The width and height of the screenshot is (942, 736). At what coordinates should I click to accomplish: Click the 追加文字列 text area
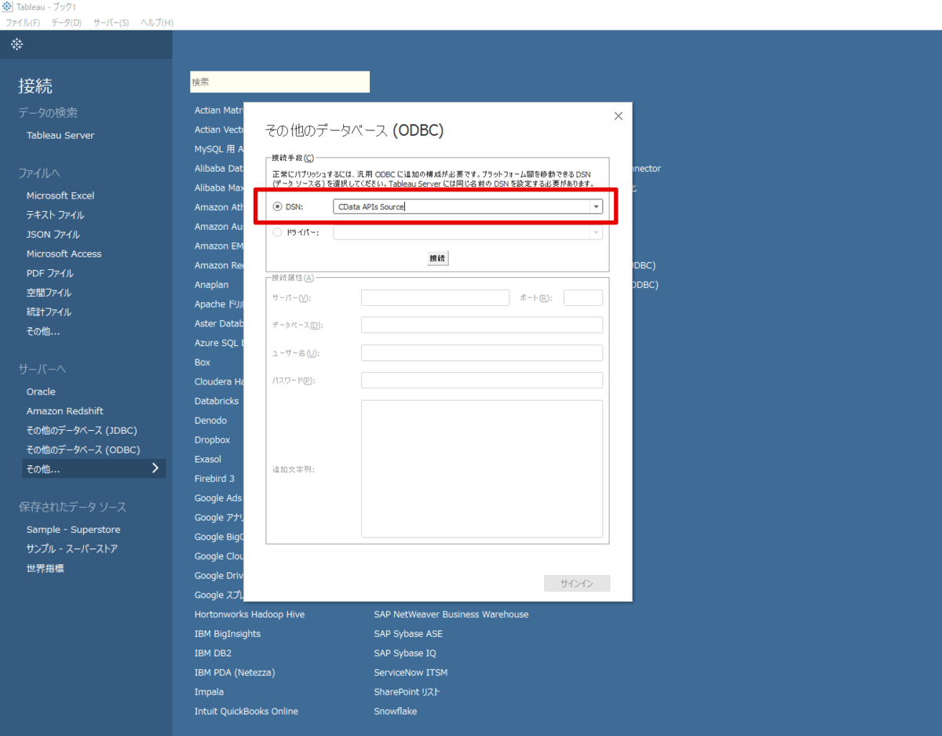click(482, 469)
